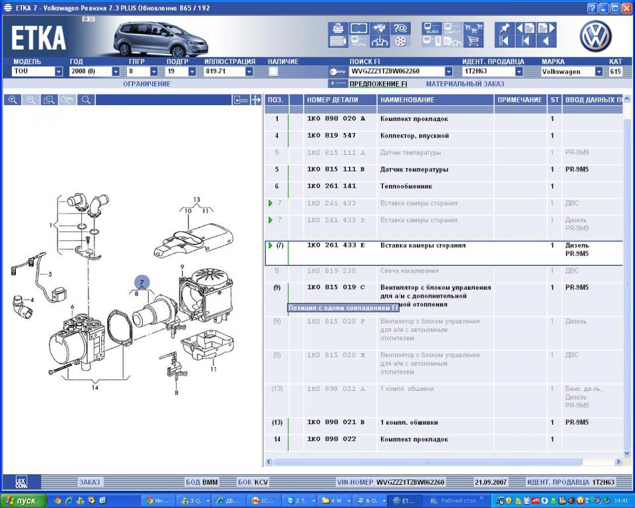Click the КАТ field showing 615
Image resolution: width=635 pixels, height=508 pixels.
click(x=616, y=71)
